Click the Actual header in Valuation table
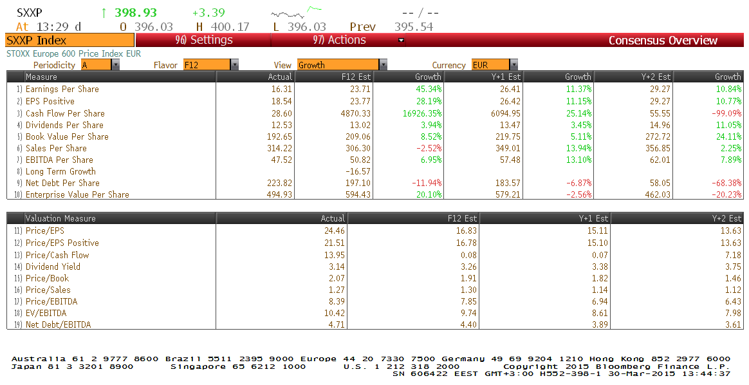The height and width of the screenshot is (385, 749). point(282,218)
